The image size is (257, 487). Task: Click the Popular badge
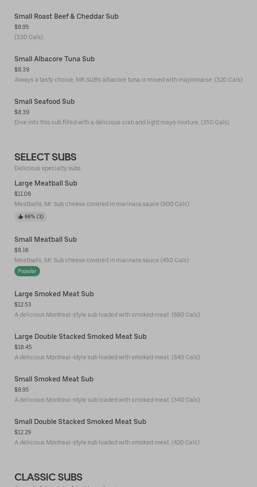click(x=27, y=271)
